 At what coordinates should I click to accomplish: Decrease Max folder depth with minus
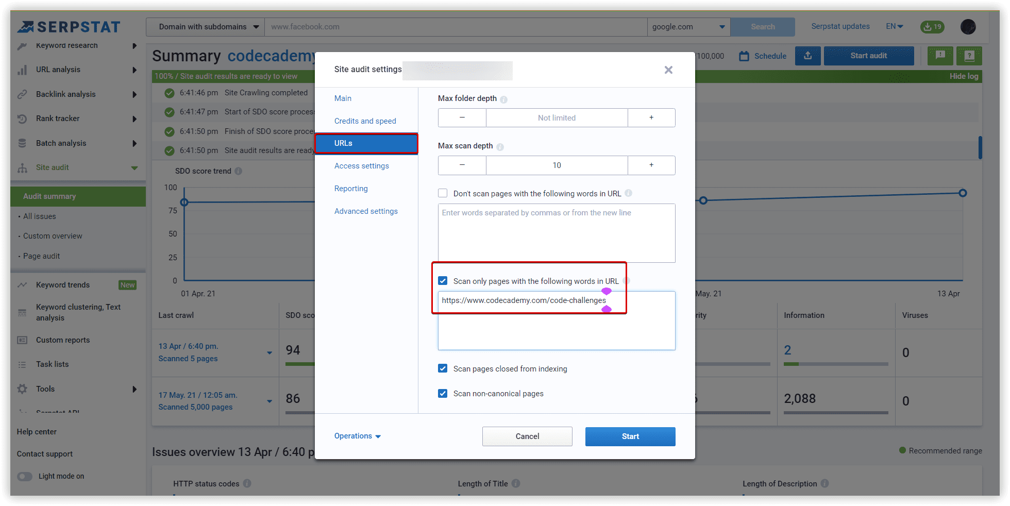click(x=462, y=117)
